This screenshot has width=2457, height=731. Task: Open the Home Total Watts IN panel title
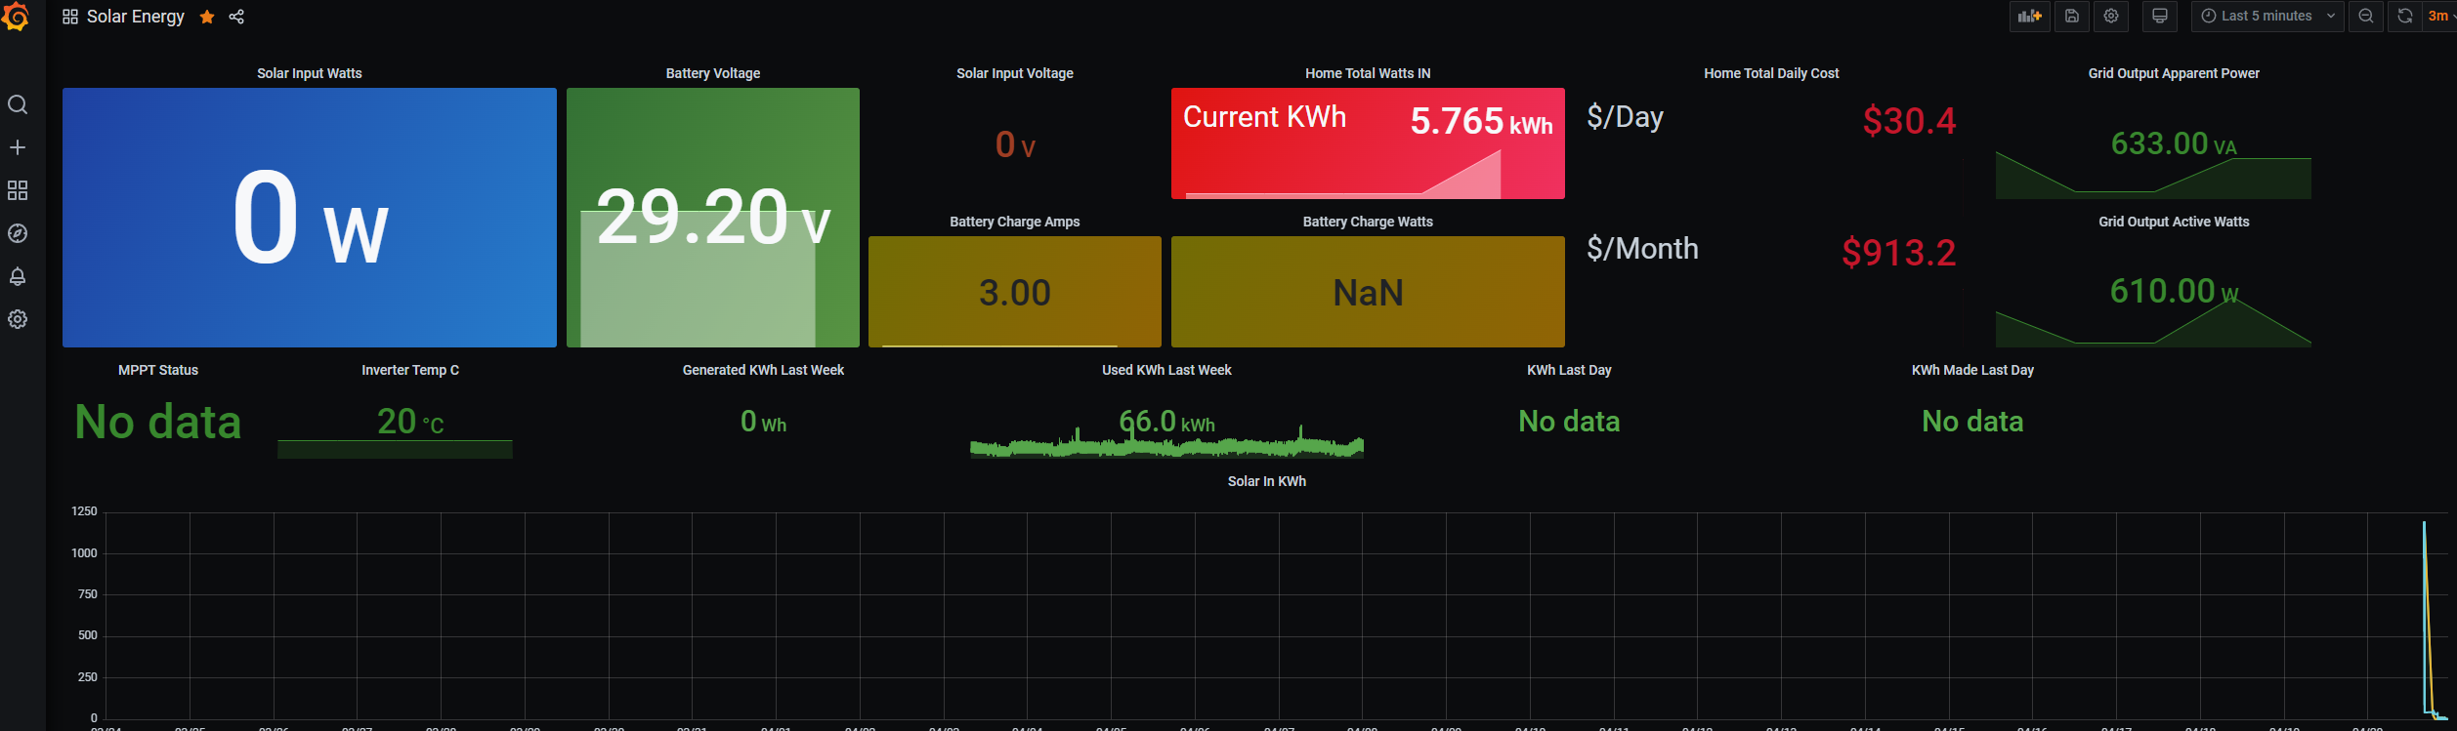pos(1368,73)
